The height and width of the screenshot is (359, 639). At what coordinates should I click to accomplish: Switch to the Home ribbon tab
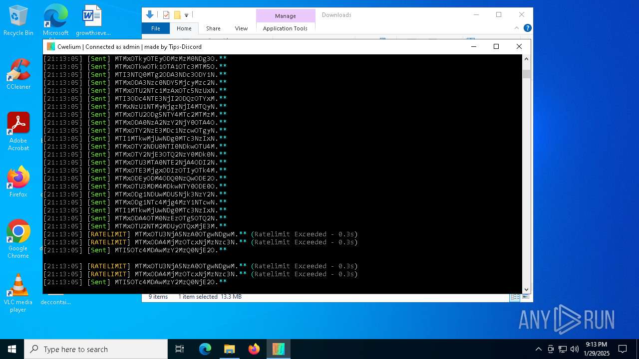tap(184, 28)
